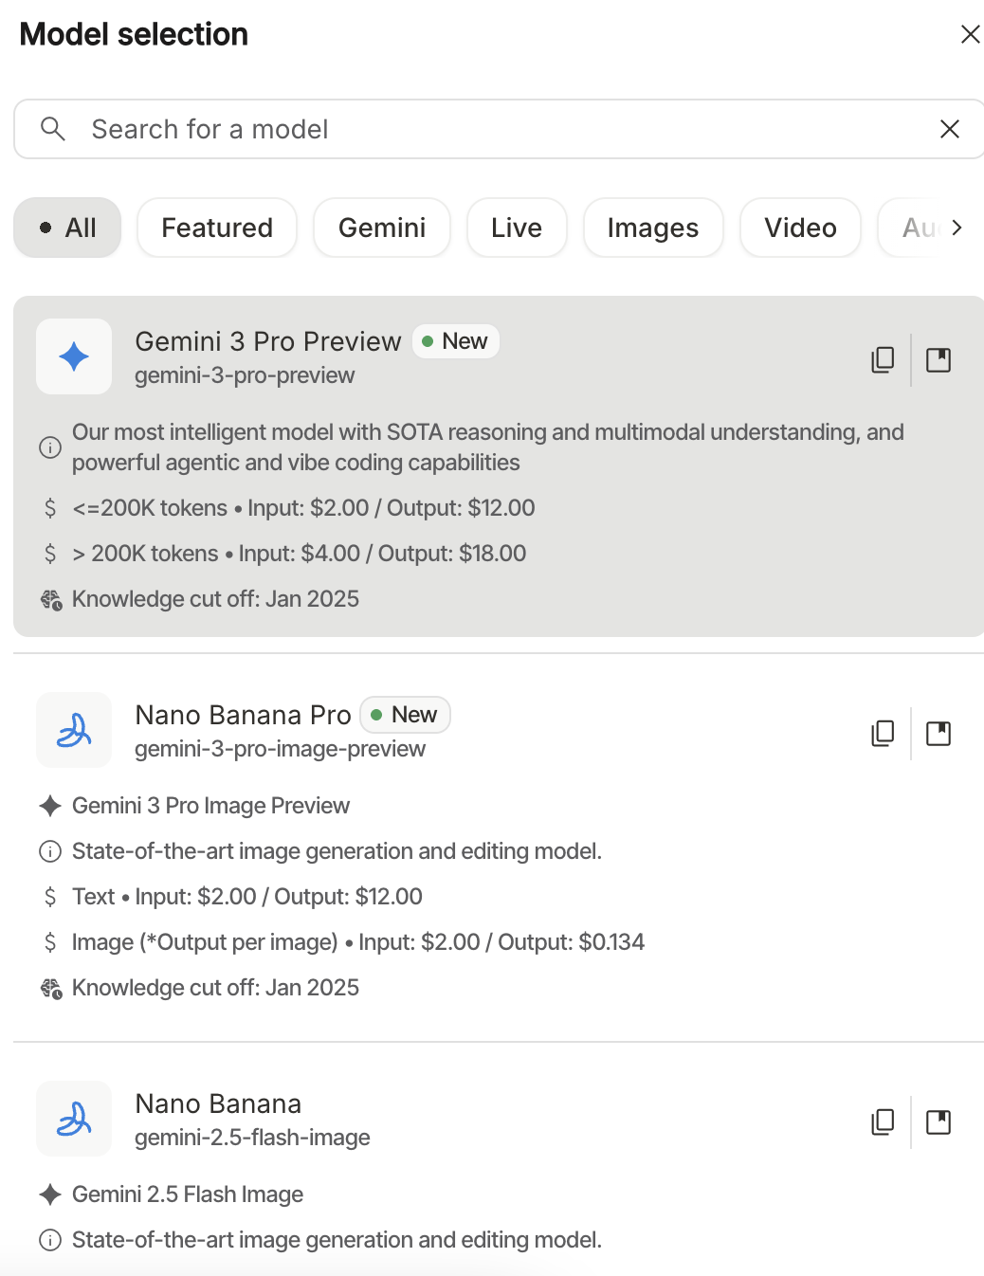This screenshot has height=1276, width=984.
Task: Filter models by Live
Action: click(x=517, y=228)
